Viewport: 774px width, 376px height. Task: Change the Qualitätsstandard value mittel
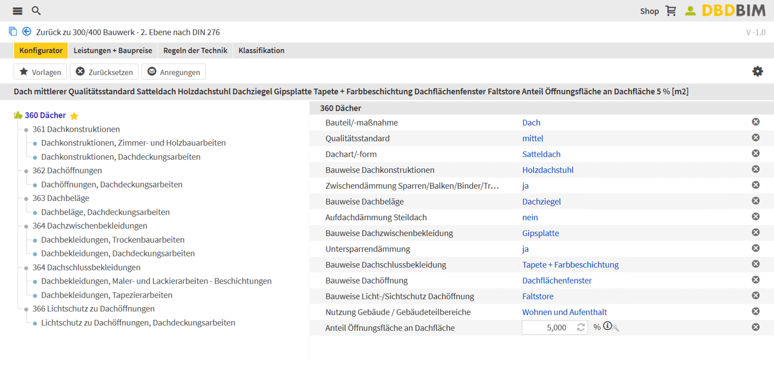tap(533, 138)
